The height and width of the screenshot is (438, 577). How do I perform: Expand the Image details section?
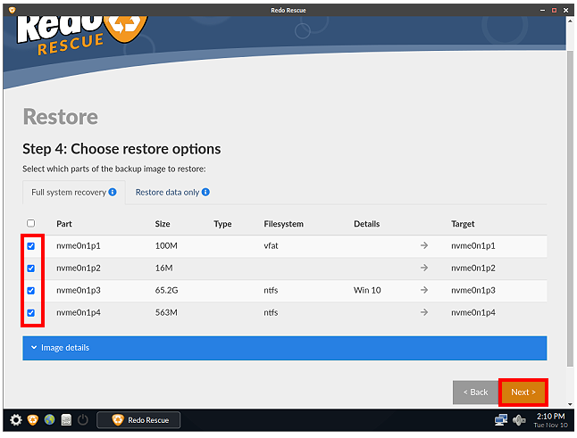pos(284,348)
